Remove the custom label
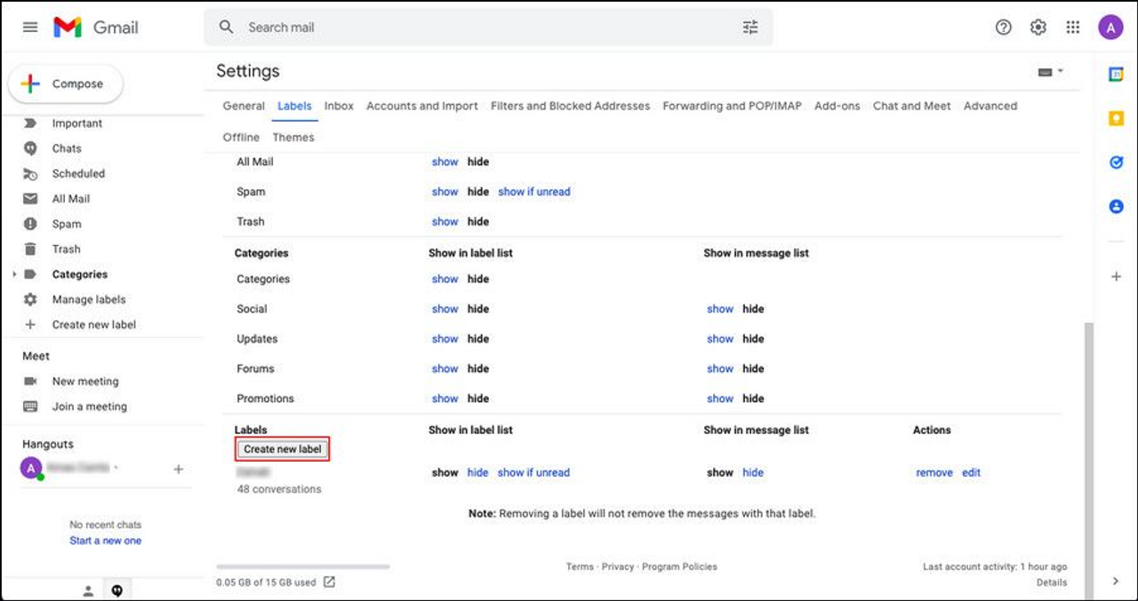 coord(934,473)
